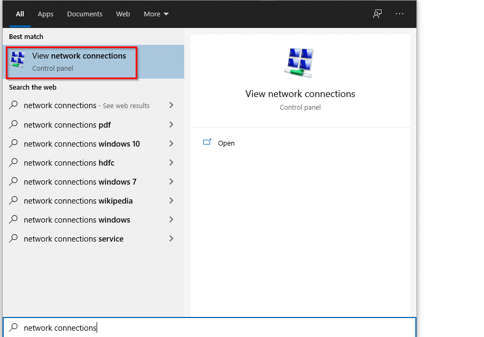The height and width of the screenshot is (337, 484).
Task: Click search icon beside 'network connections hdfc'
Action: [13, 162]
